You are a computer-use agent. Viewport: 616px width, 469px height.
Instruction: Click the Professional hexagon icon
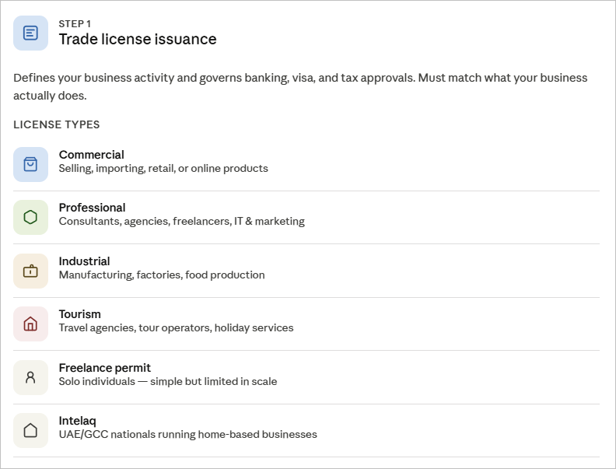pos(30,217)
